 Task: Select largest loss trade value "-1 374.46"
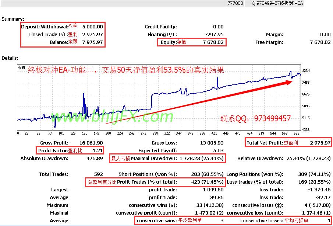[319, 190]
